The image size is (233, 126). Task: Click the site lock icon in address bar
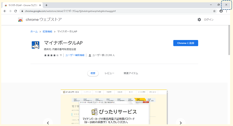tap(22, 11)
